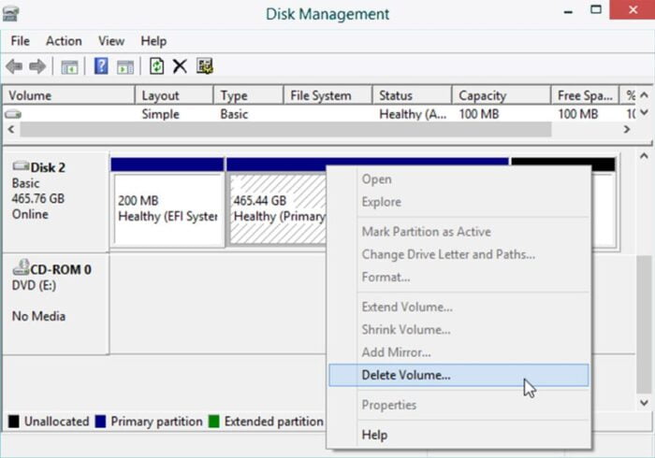655x458 pixels.
Task: Open the Help menu in menu bar
Action: point(153,41)
